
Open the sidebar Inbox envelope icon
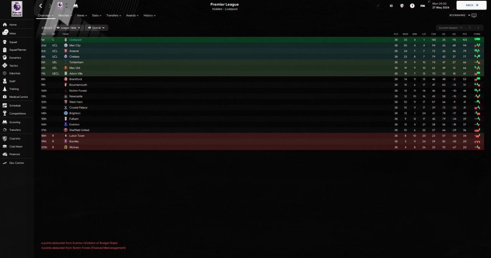[x=5, y=33]
